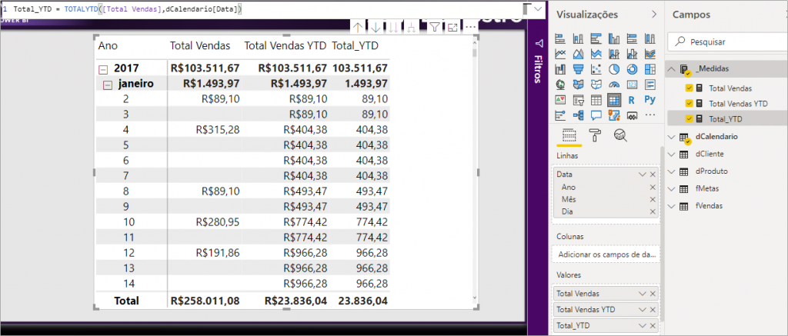This screenshot has width=788, height=336.
Task: Uncheck the Total Vendas YTD field checkbox
Action: [689, 103]
